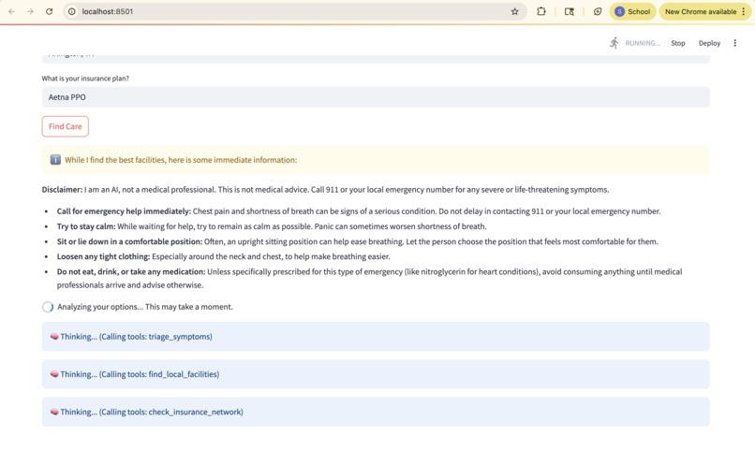Click the running man status icon
The width and height of the screenshot is (755, 449).
[614, 43]
